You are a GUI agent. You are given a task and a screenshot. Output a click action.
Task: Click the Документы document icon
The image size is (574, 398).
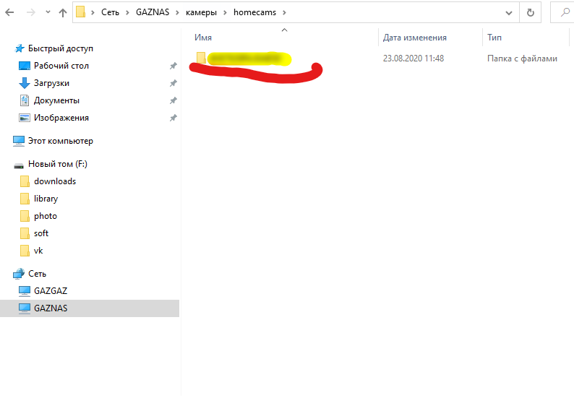pyautogui.click(x=25, y=100)
